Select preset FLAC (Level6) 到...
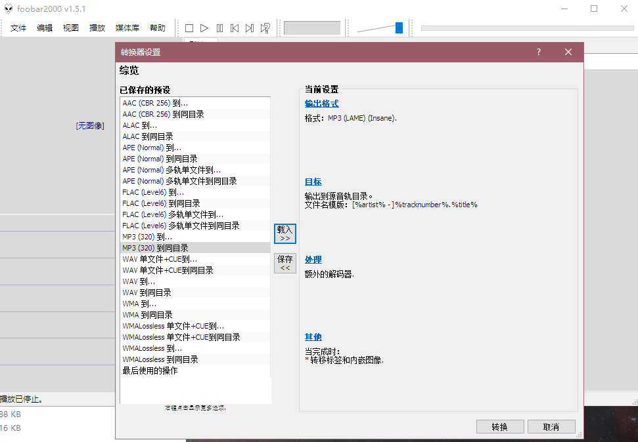 tap(195, 192)
